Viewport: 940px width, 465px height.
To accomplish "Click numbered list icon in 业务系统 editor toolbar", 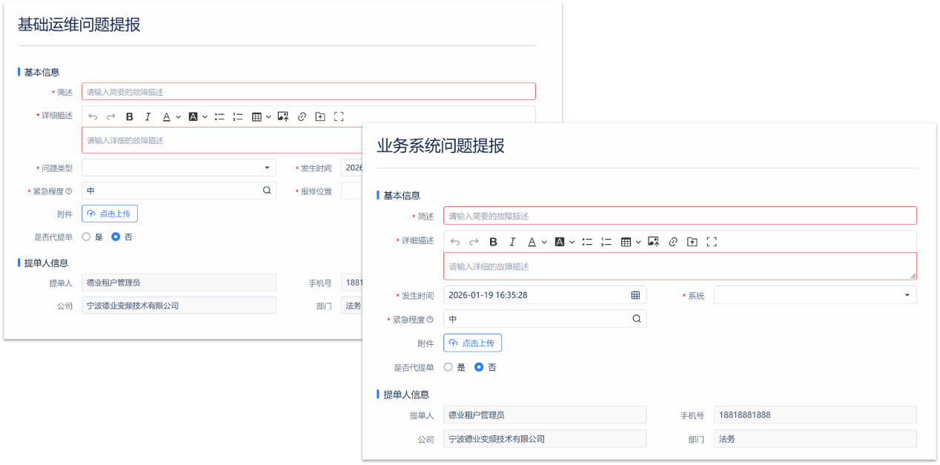I will click(606, 242).
